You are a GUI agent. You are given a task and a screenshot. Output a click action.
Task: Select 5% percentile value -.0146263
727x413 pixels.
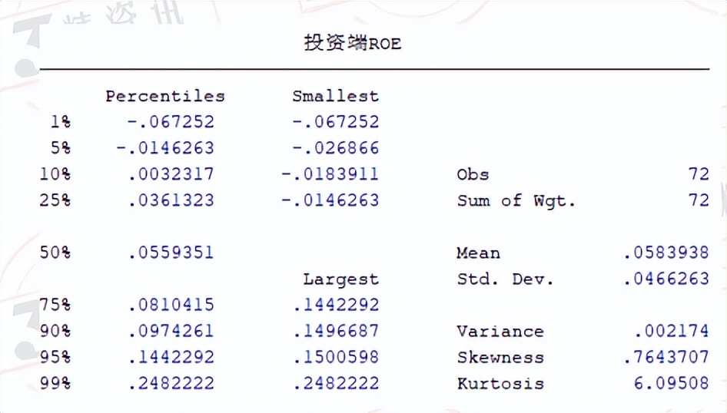[165, 147]
